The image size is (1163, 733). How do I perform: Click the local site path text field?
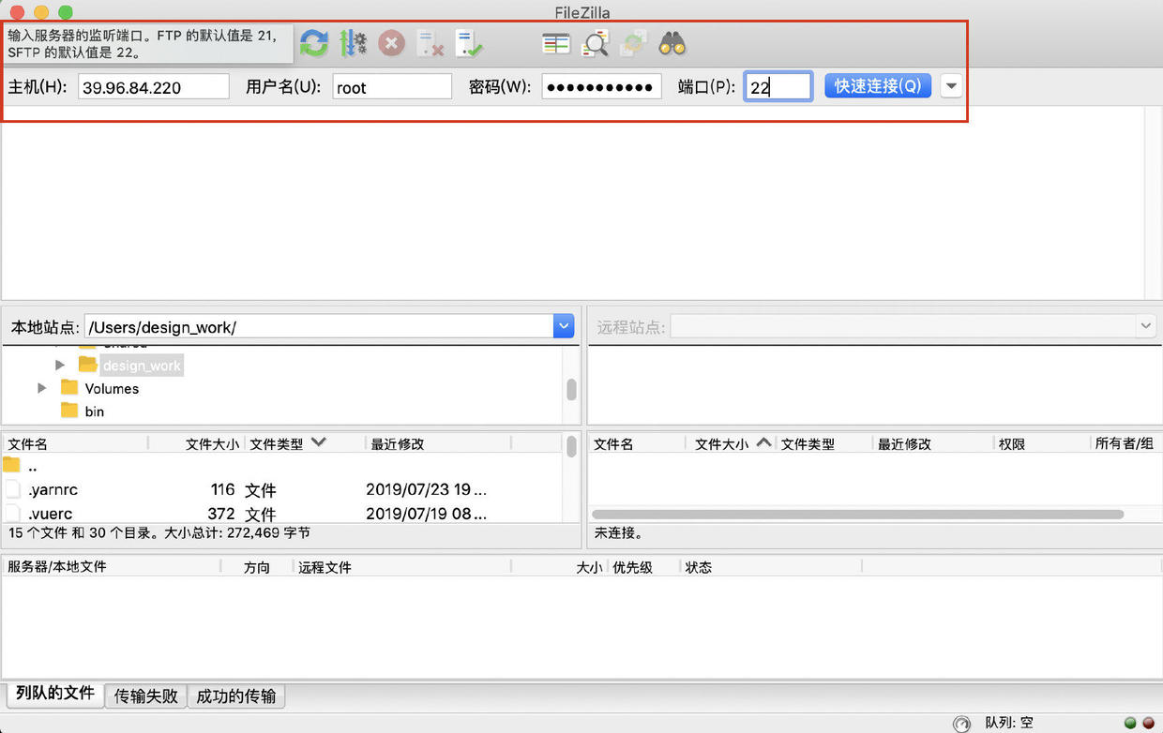(319, 326)
